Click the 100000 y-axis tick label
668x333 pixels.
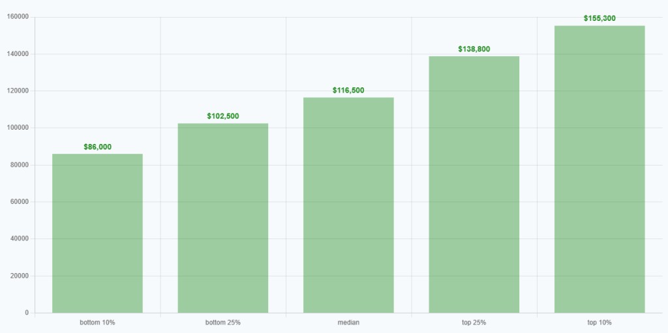[16, 128]
